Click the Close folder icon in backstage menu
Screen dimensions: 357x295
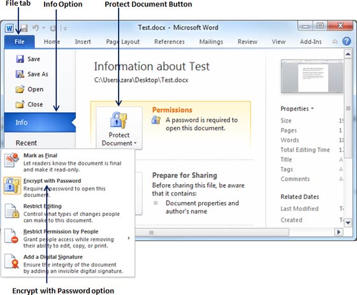point(20,104)
